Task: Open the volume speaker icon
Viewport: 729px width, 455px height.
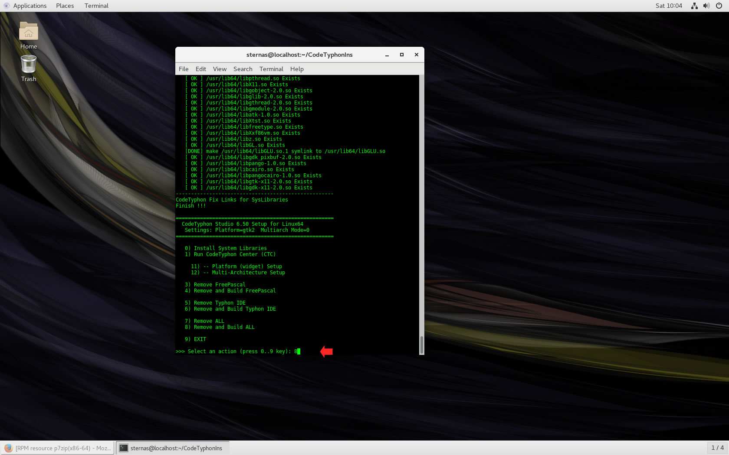Action: (x=706, y=6)
